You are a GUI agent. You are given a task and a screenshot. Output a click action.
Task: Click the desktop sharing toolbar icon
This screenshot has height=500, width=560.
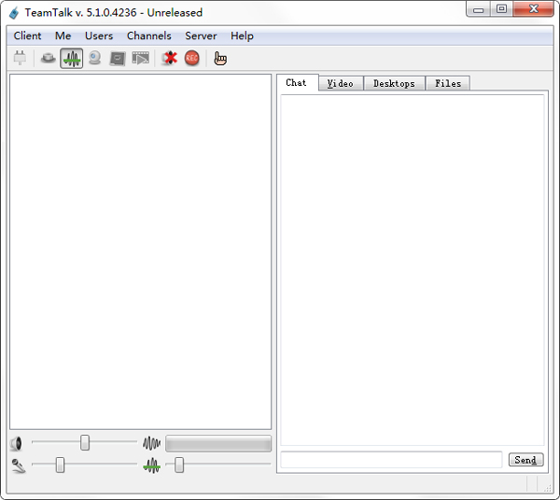[x=118, y=58]
